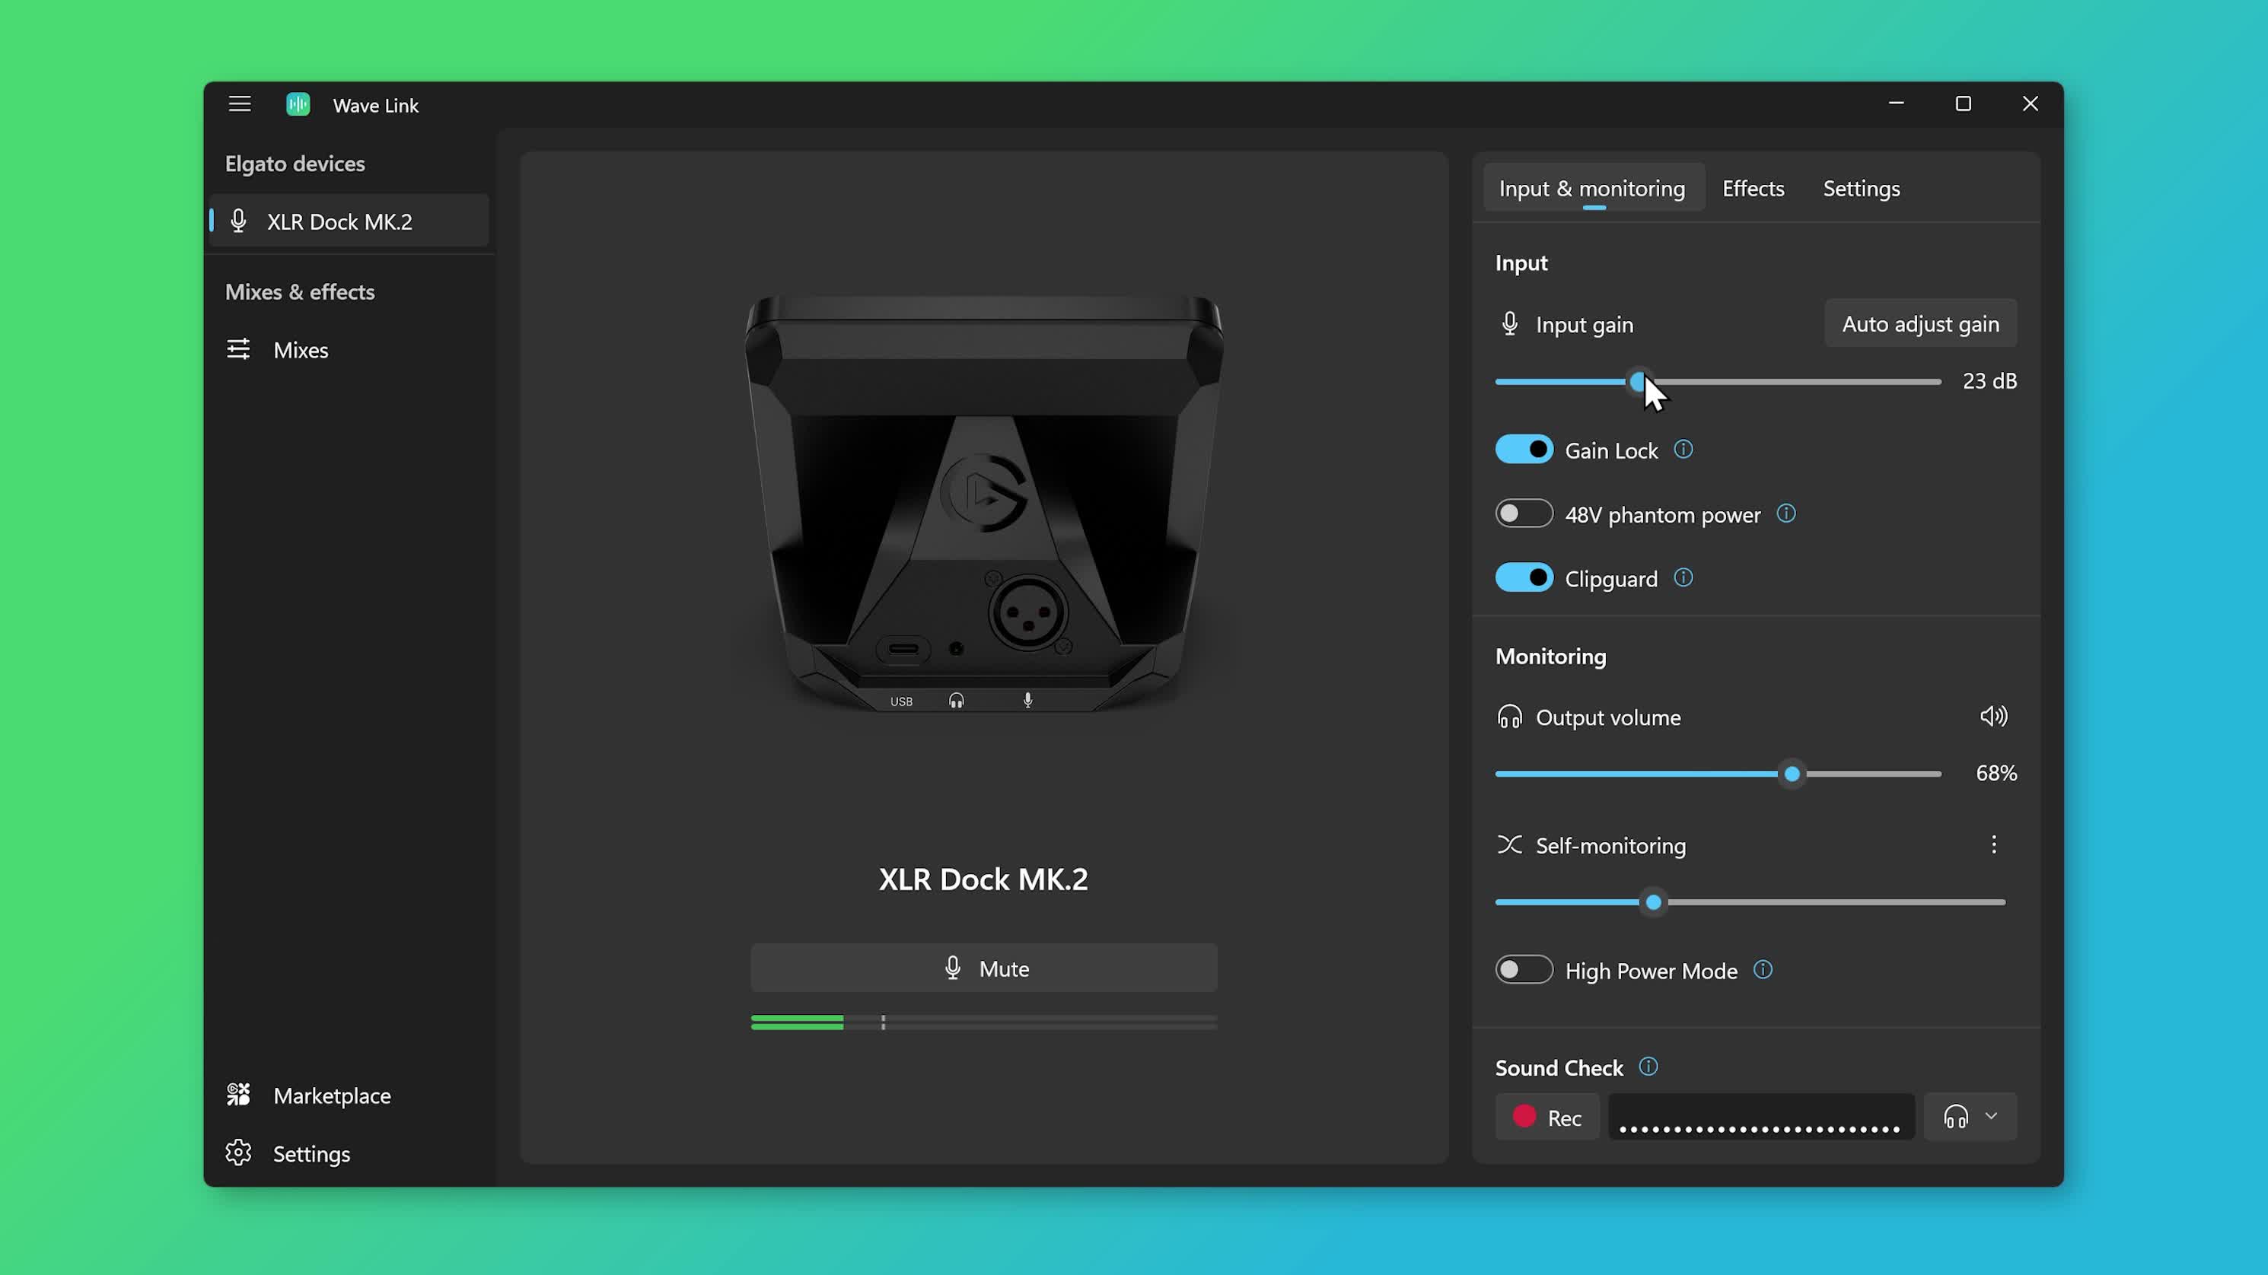Click the Output volume slider handle
This screenshot has height=1275, width=2268.
[x=1792, y=774]
